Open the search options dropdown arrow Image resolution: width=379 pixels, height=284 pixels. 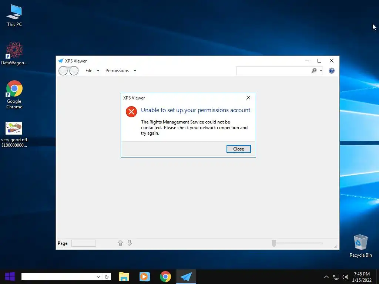pyautogui.click(x=321, y=71)
